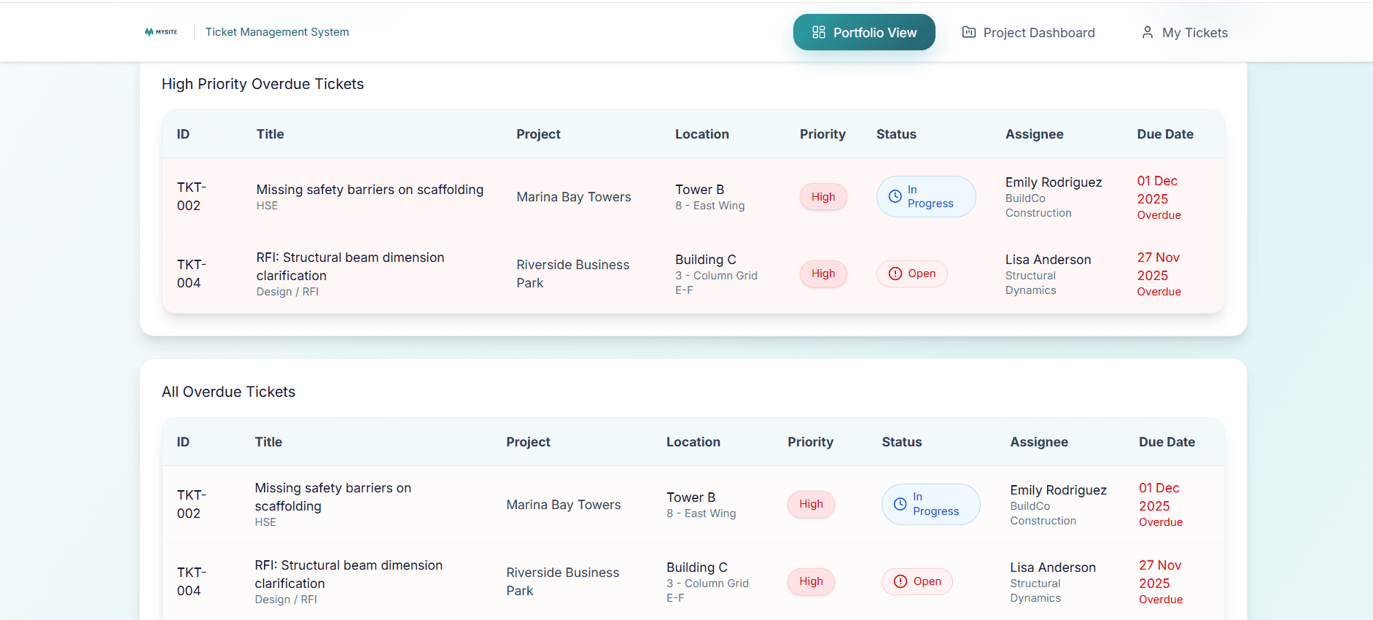Image resolution: width=1373 pixels, height=620 pixels.
Task: Switch to the Portfolio View tab
Action: click(864, 32)
